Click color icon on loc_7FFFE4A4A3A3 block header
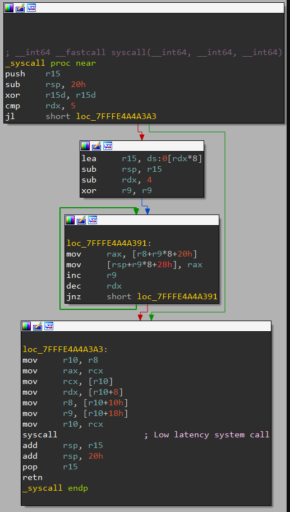The height and width of the screenshot is (512, 290). click(x=27, y=326)
